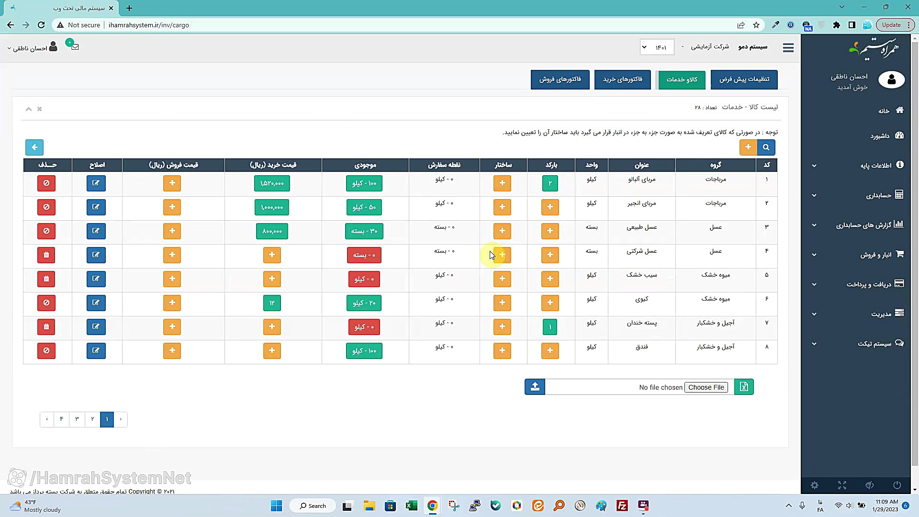Switch to فاکتورهای فروش tab
The width and height of the screenshot is (919, 517).
(x=560, y=79)
